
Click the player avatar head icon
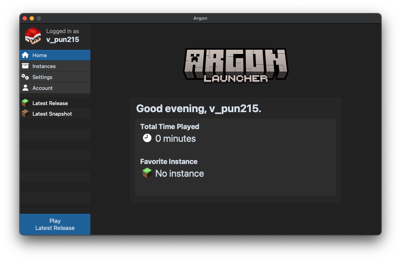click(x=33, y=36)
